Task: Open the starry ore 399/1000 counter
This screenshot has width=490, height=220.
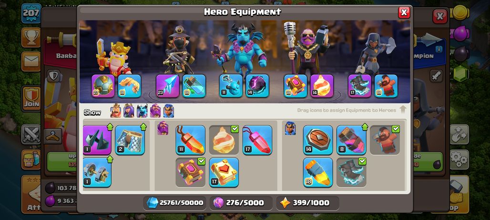Action: 307,203
